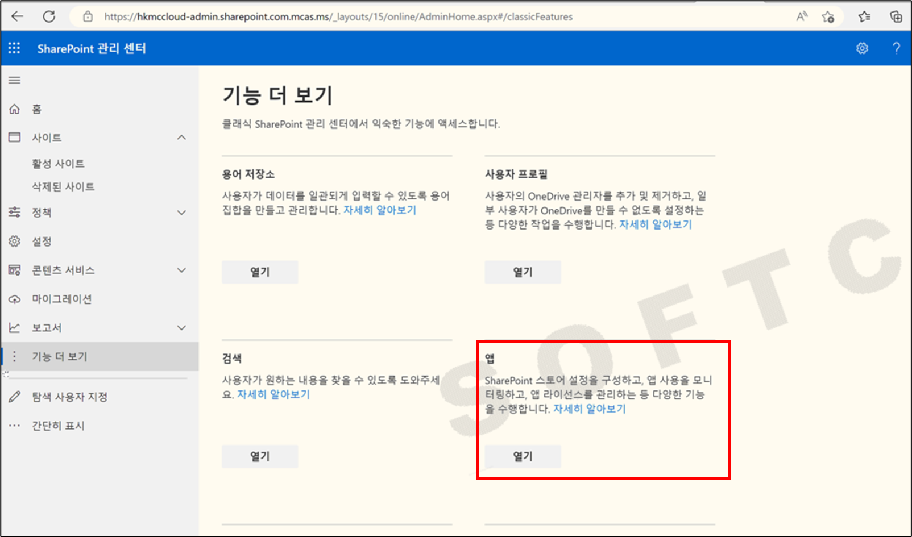Open the 앱 열기 button
This screenshot has width=912, height=537.
click(x=523, y=456)
